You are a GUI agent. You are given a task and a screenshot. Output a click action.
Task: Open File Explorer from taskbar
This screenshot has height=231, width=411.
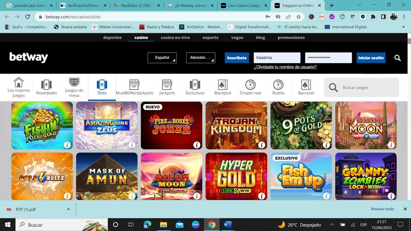163,225
